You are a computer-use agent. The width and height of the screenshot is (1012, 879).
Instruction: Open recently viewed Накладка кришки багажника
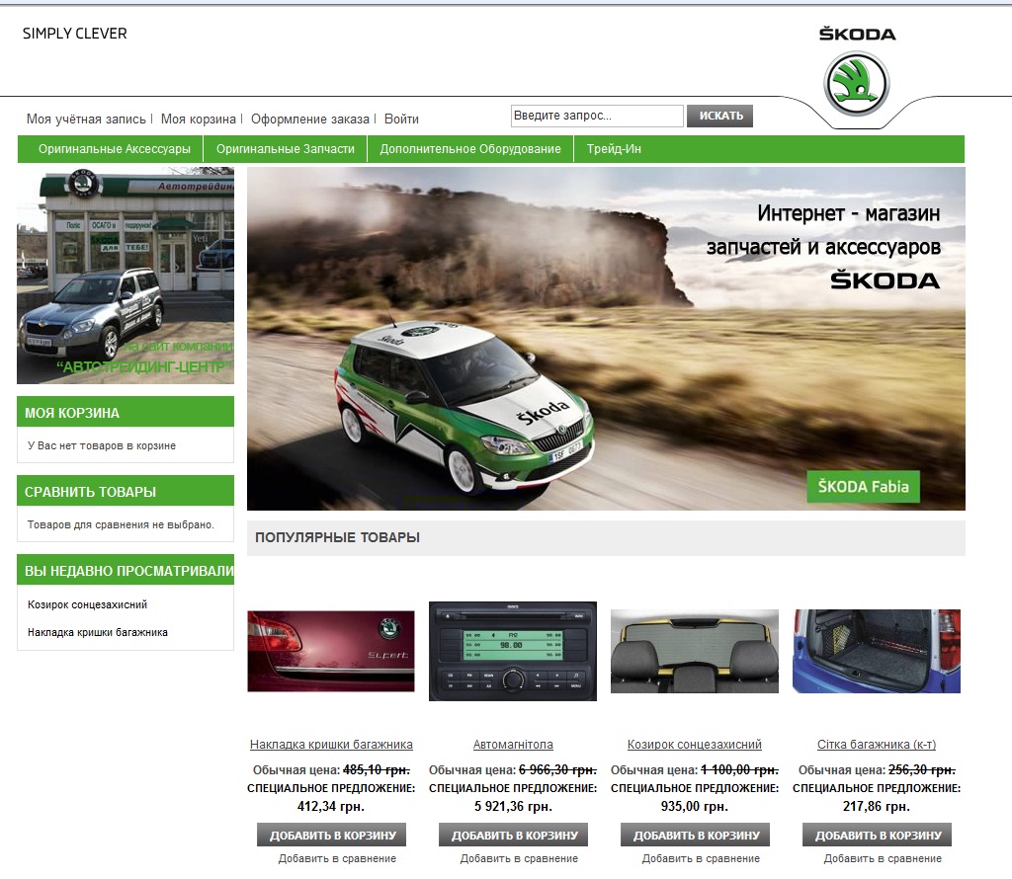pos(98,633)
